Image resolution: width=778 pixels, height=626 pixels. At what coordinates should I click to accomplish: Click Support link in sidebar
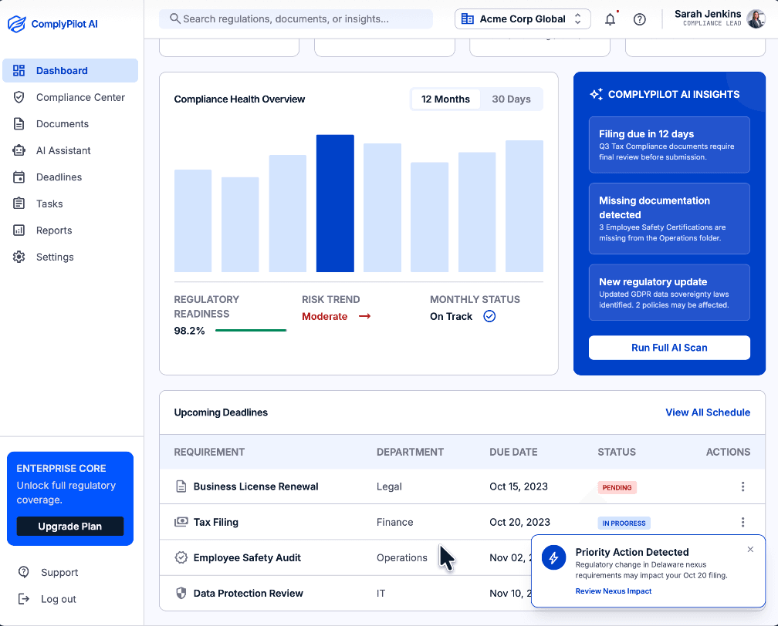click(x=48, y=572)
